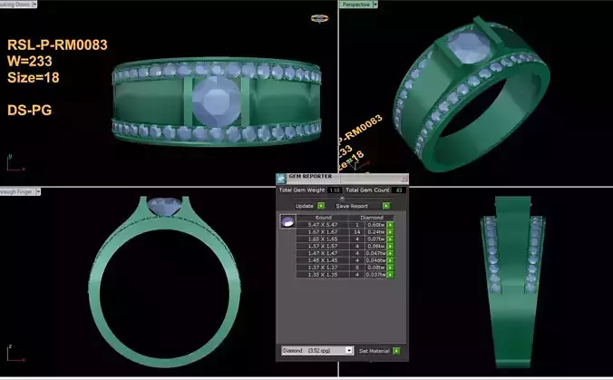Screen dimensions: 613x380
Task: Click green arrow in the 1.57 X 1.57 row
Action: tap(390, 247)
